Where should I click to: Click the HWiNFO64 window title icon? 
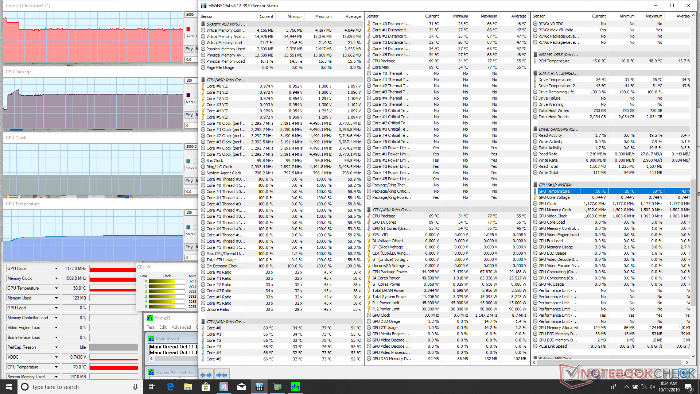point(203,5)
